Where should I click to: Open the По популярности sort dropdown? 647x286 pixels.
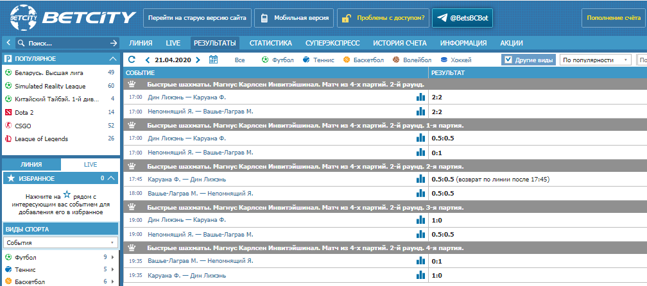pyautogui.click(x=596, y=60)
